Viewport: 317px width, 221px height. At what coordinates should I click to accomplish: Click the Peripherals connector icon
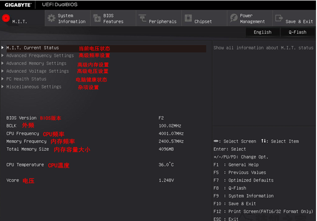point(142,19)
